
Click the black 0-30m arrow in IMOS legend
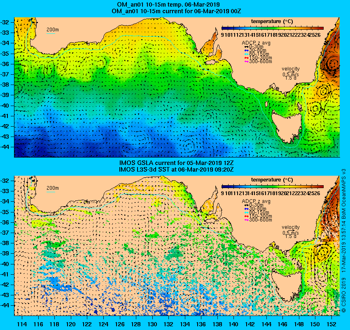tap(246, 205)
